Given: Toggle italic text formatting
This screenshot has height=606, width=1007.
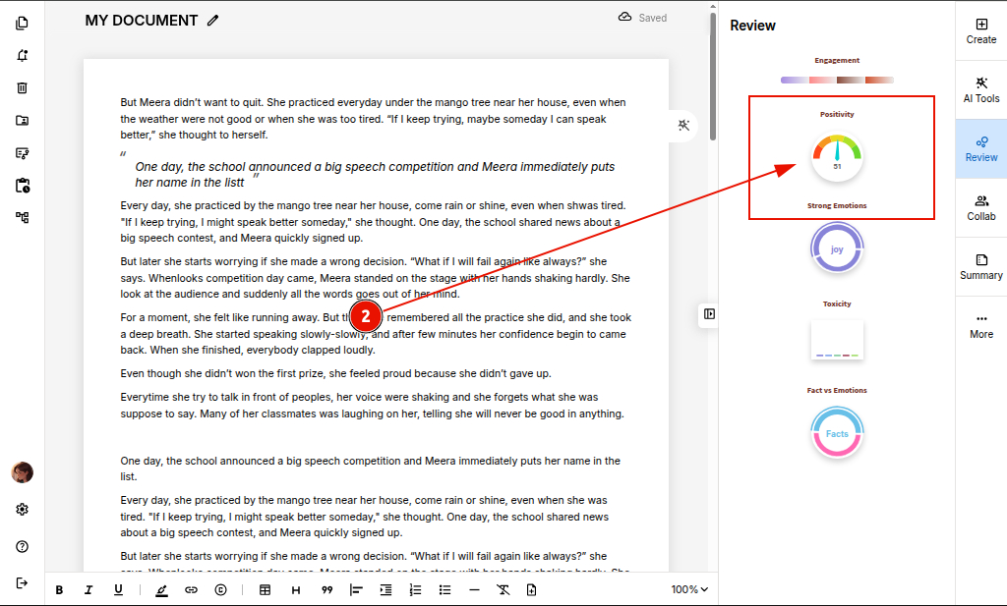Looking at the screenshot, I should [x=89, y=590].
